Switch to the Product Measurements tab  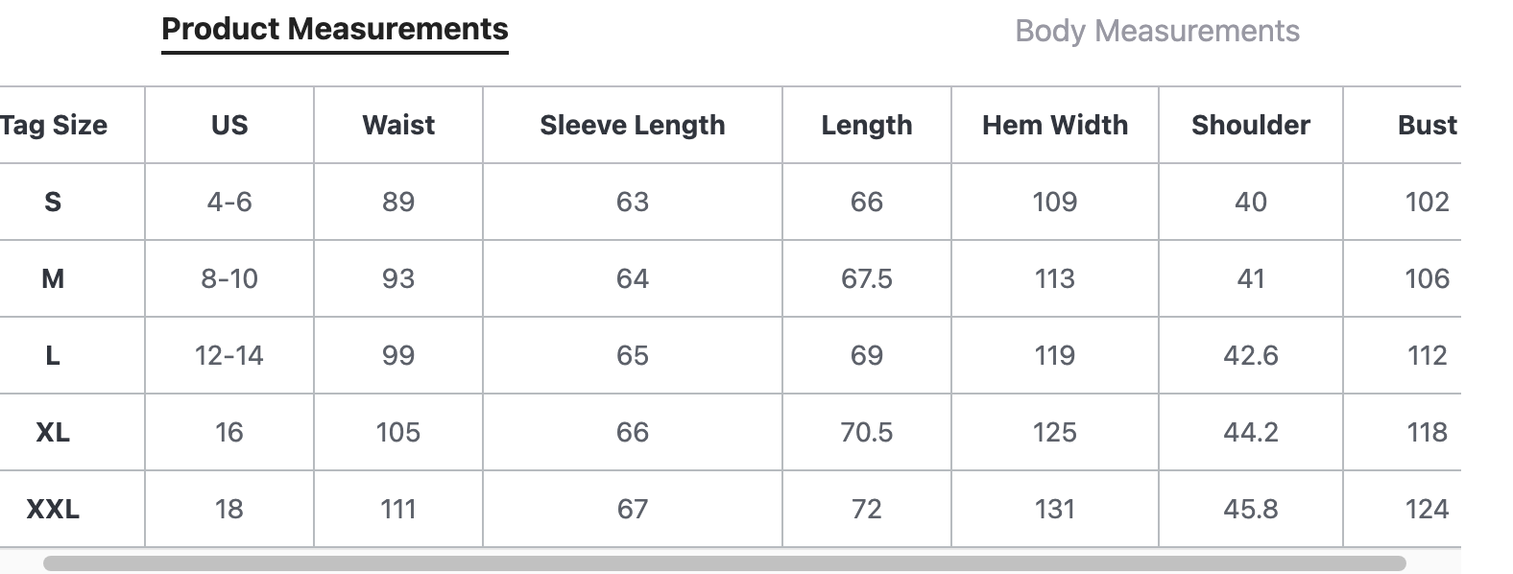tap(334, 30)
